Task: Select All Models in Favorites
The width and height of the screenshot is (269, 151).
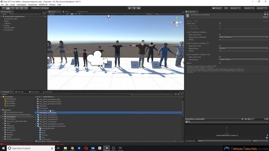Action: click(x=10, y=101)
